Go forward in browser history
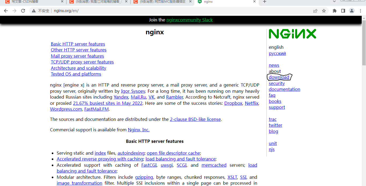 point(14,11)
